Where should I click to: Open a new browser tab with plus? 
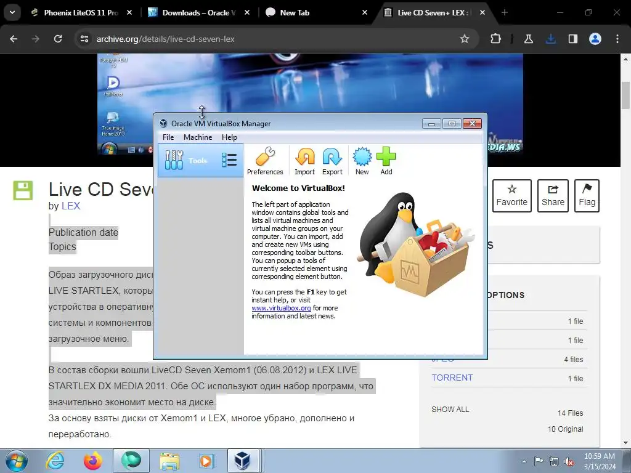(504, 12)
